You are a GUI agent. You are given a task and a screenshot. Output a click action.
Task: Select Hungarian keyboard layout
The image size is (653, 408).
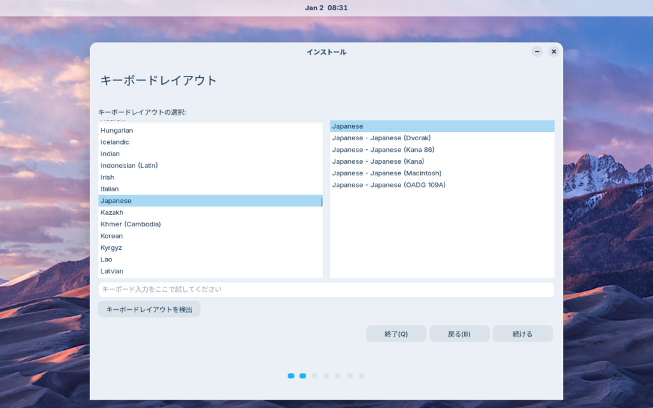[x=117, y=130]
